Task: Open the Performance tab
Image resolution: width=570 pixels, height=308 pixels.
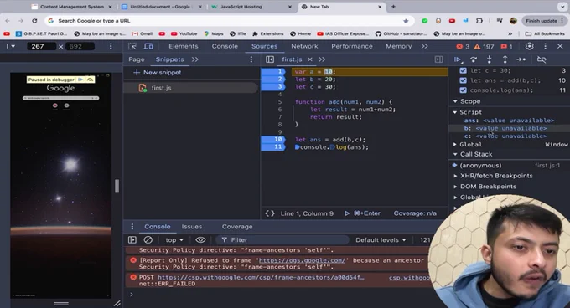Action: (x=352, y=46)
